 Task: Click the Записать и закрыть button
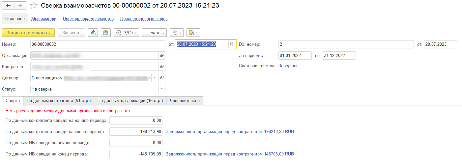pyautogui.click(x=28, y=33)
